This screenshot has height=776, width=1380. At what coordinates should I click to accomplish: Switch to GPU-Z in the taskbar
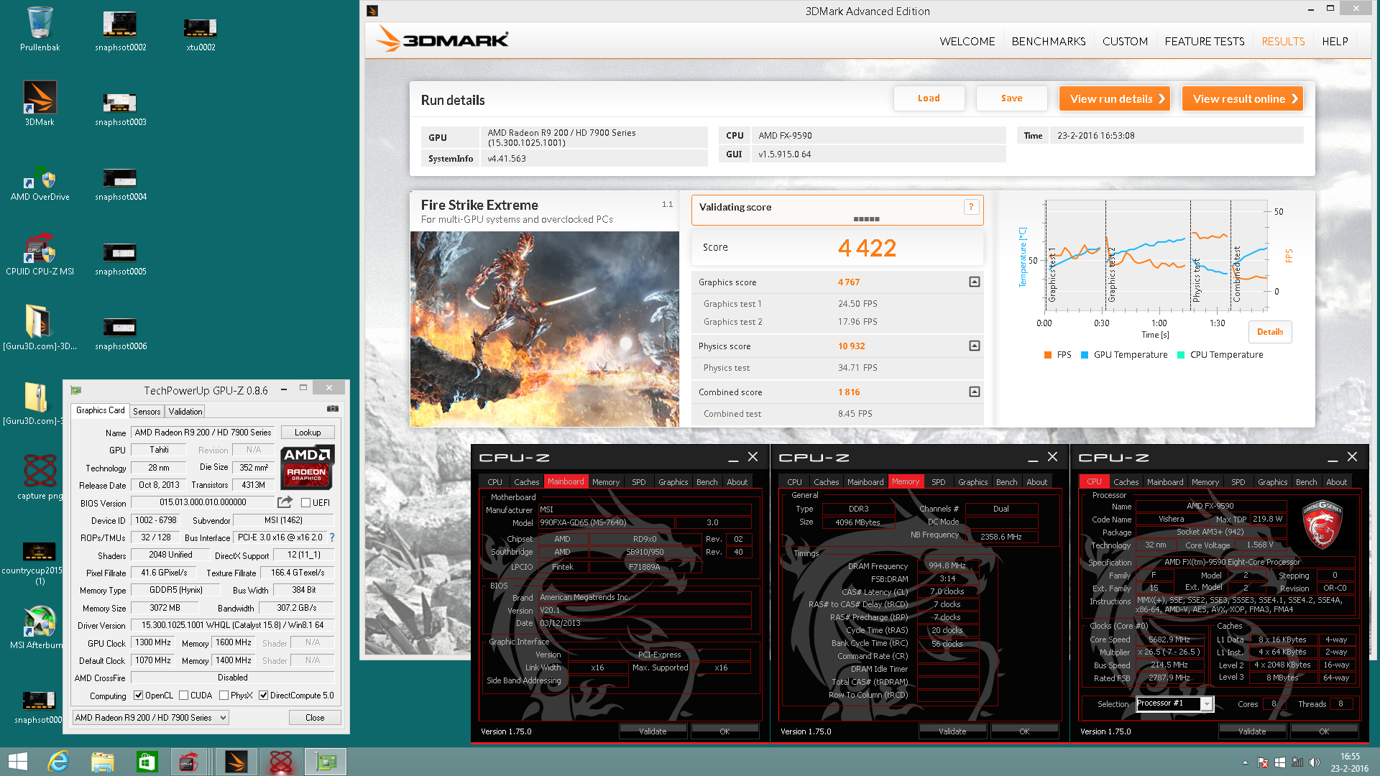(326, 762)
